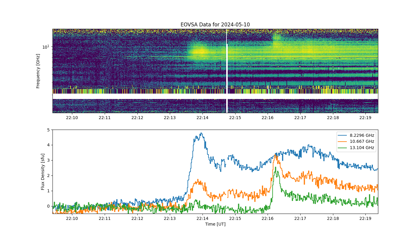Click the orange curve peak near 22:16
The width and height of the screenshot is (420, 240).
pos(276,155)
